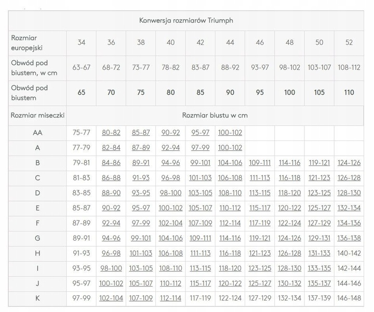Select the 84-86 link in row B
This screenshot has width=374, height=312.
[x=111, y=163]
